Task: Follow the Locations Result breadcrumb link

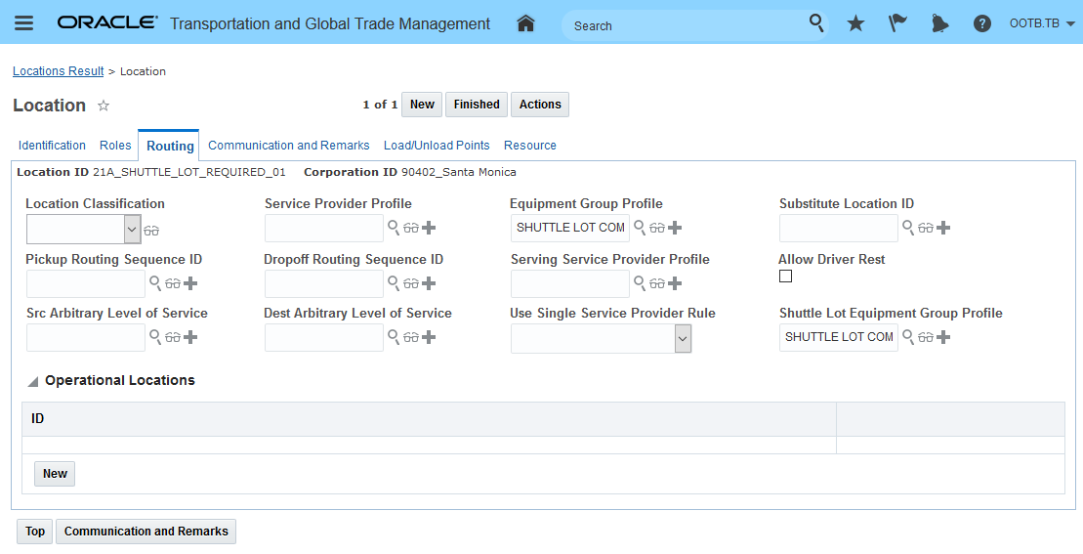Action: 58,71
